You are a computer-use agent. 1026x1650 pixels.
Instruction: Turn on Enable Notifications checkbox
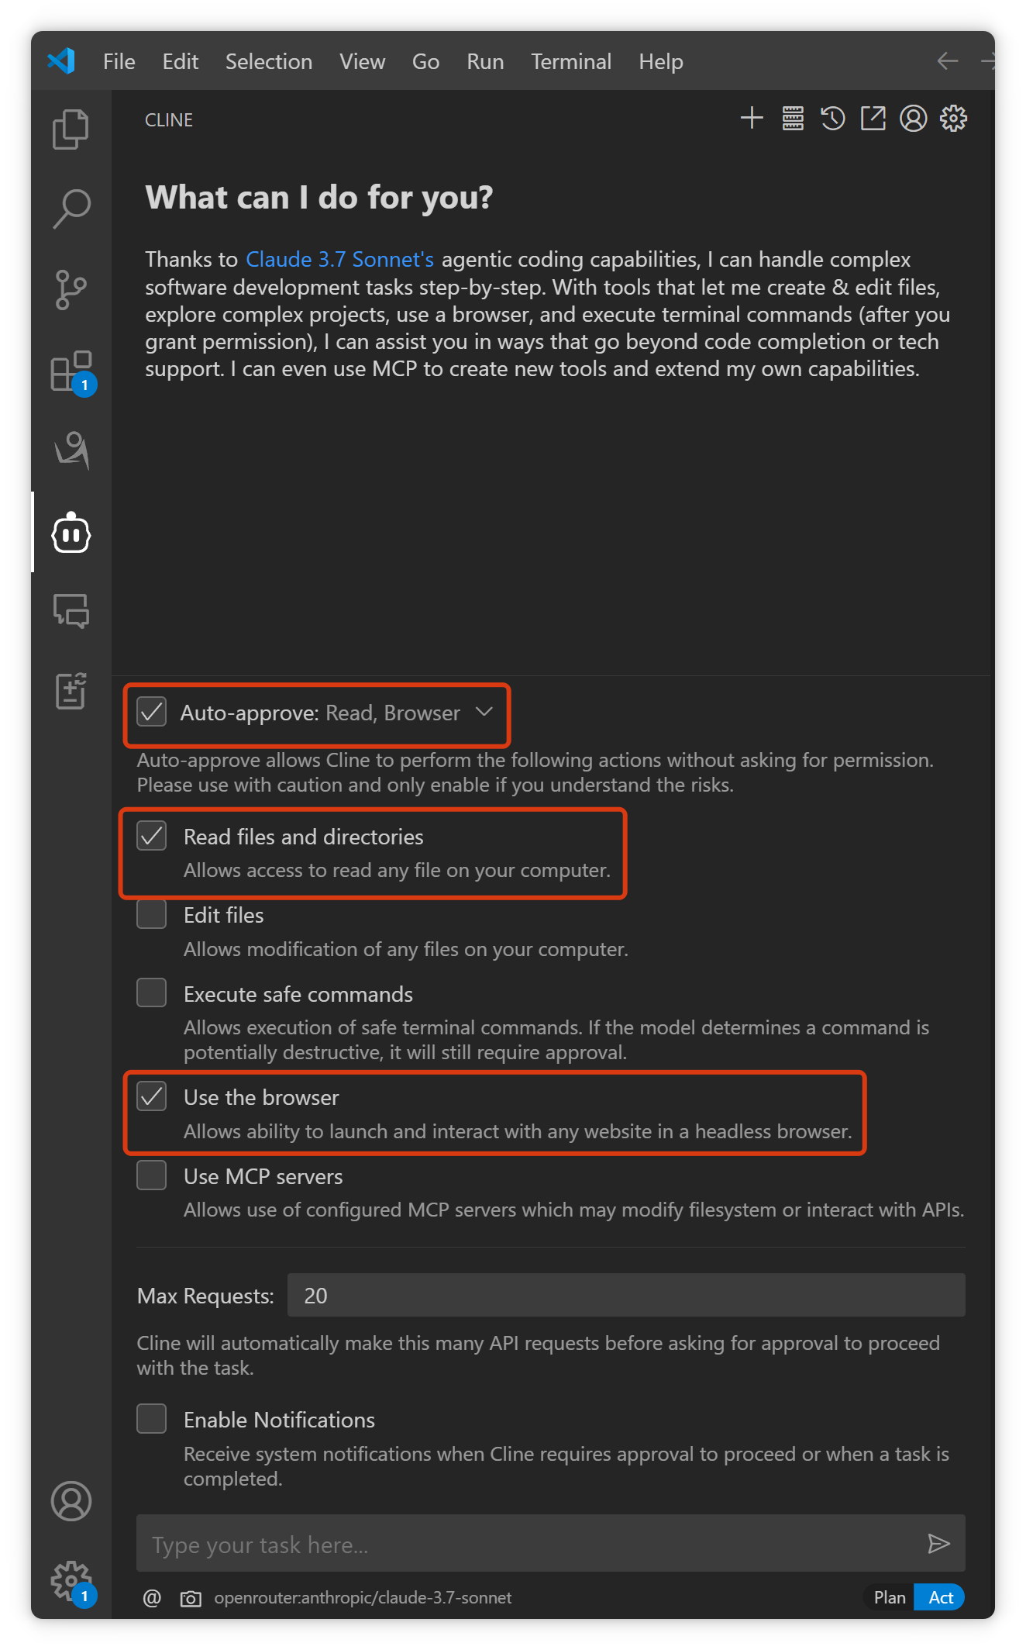(152, 1419)
